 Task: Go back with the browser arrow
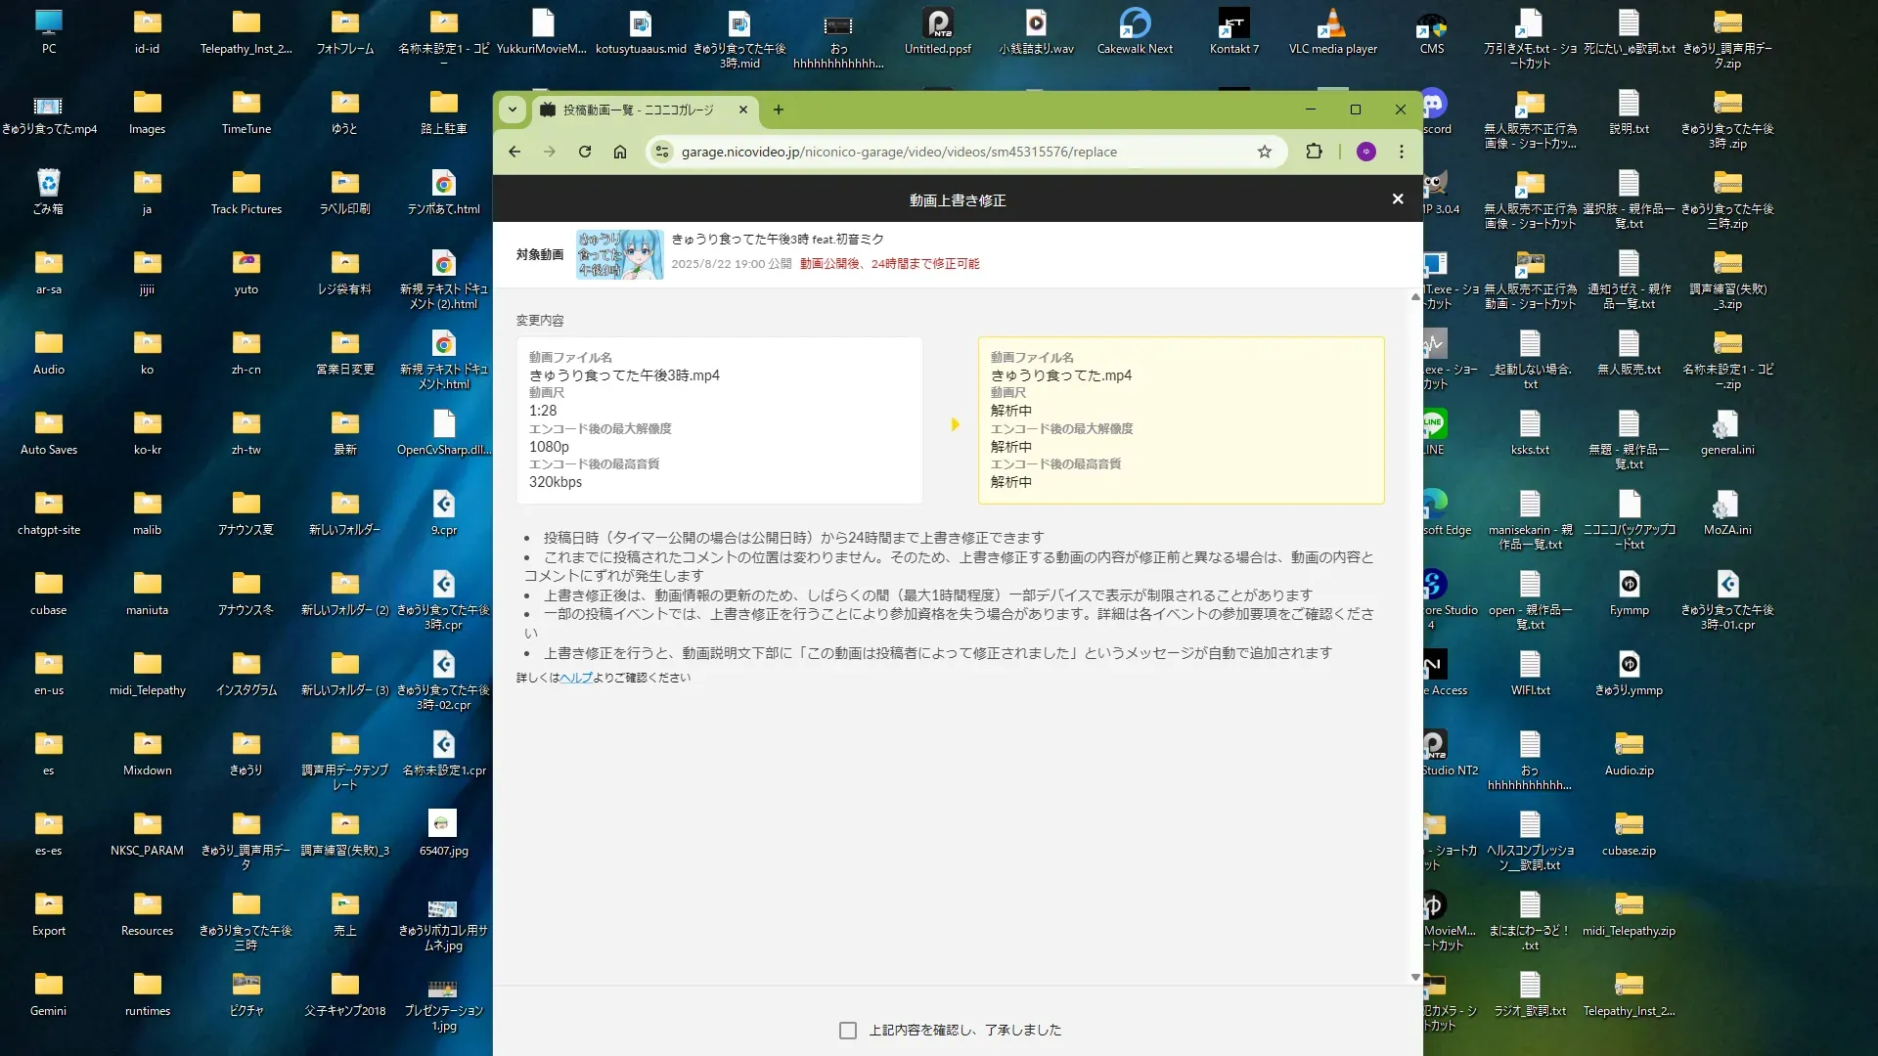click(x=514, y=152)
